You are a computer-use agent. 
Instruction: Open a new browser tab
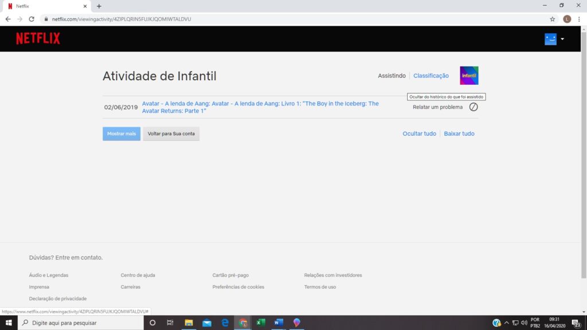pyautogui.click(x=99, y=6)
